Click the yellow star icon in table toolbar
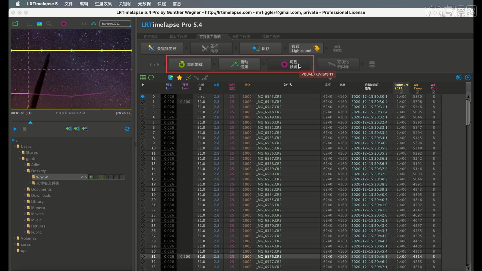 (179, 78)
